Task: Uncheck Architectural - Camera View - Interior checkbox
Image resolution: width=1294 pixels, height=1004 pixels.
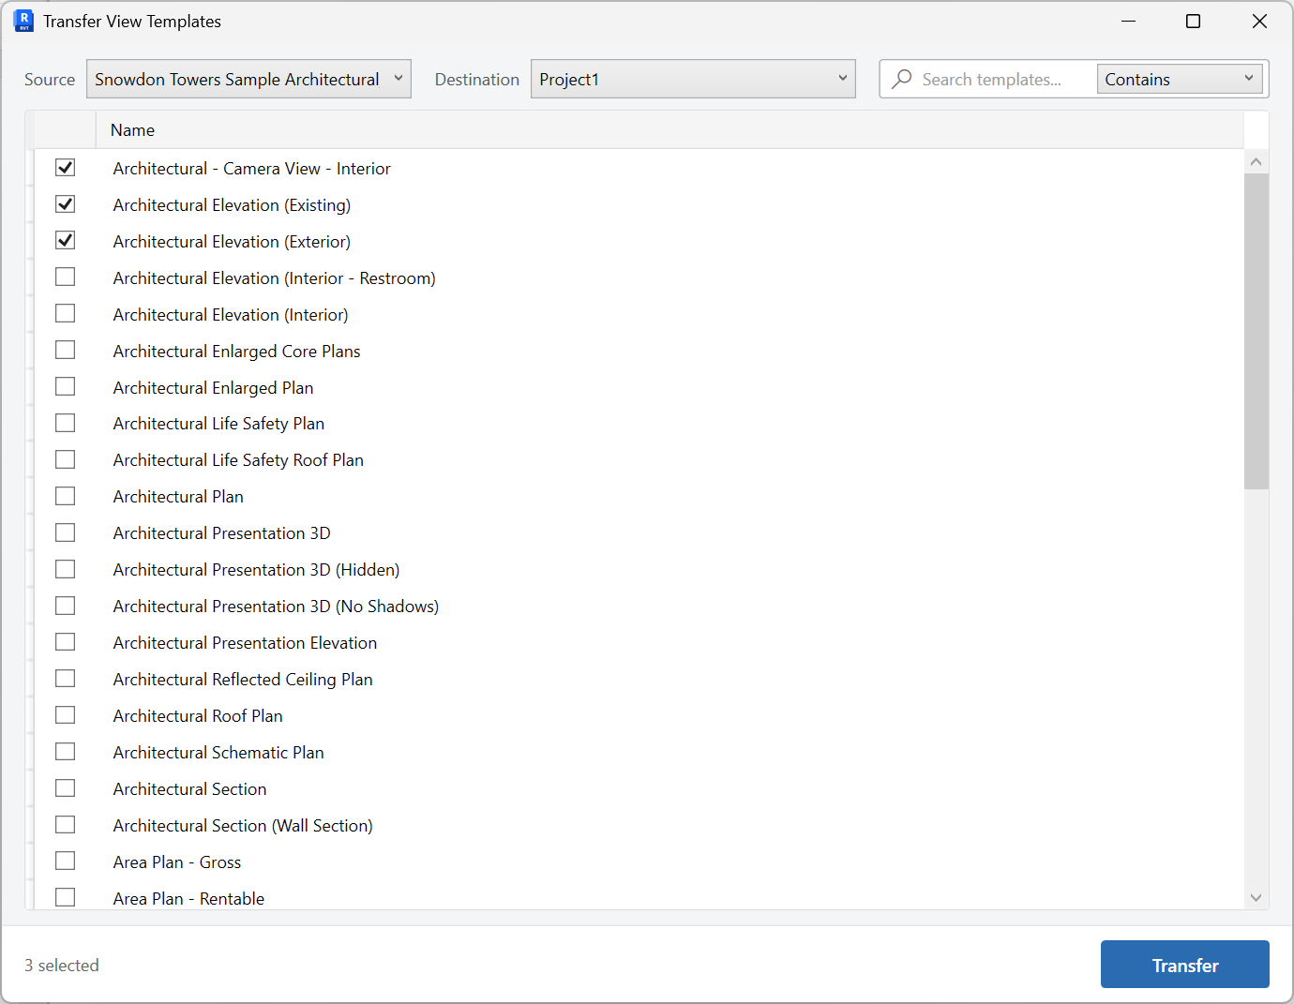Action: [x=65, y=168]
